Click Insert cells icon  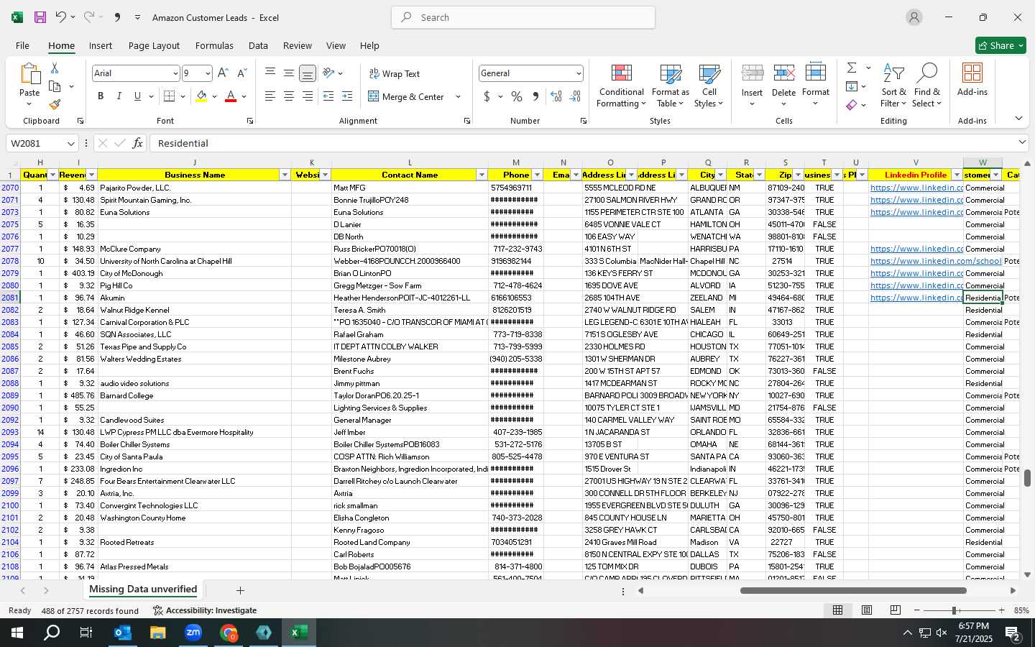tap(752, 73)
